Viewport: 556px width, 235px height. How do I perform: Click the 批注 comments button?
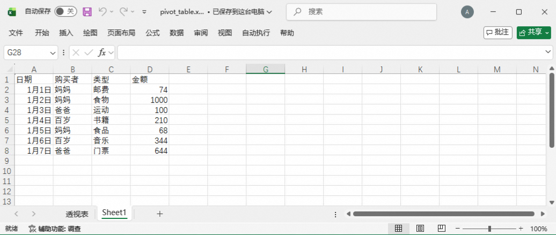498,33
